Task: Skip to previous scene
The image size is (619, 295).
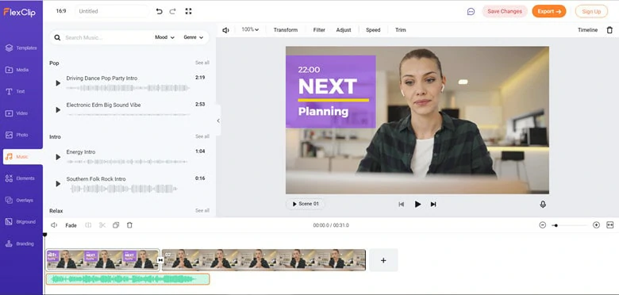Action: (x=401, y=205)
